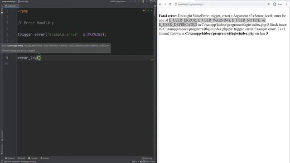This screenshot has width=290, height=163.
Task: Click line number 9 in the gutter
Action: (x=7, y=58)
